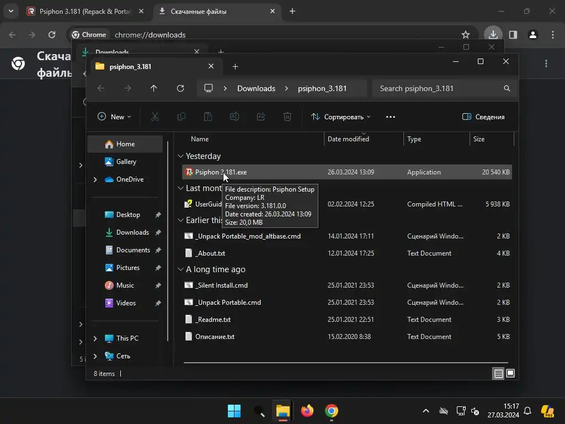Close the psiphon_3.181 Explorer tab
Image resolution: width=565 pixels, height=424 pixels.
[x=211, y=66]
